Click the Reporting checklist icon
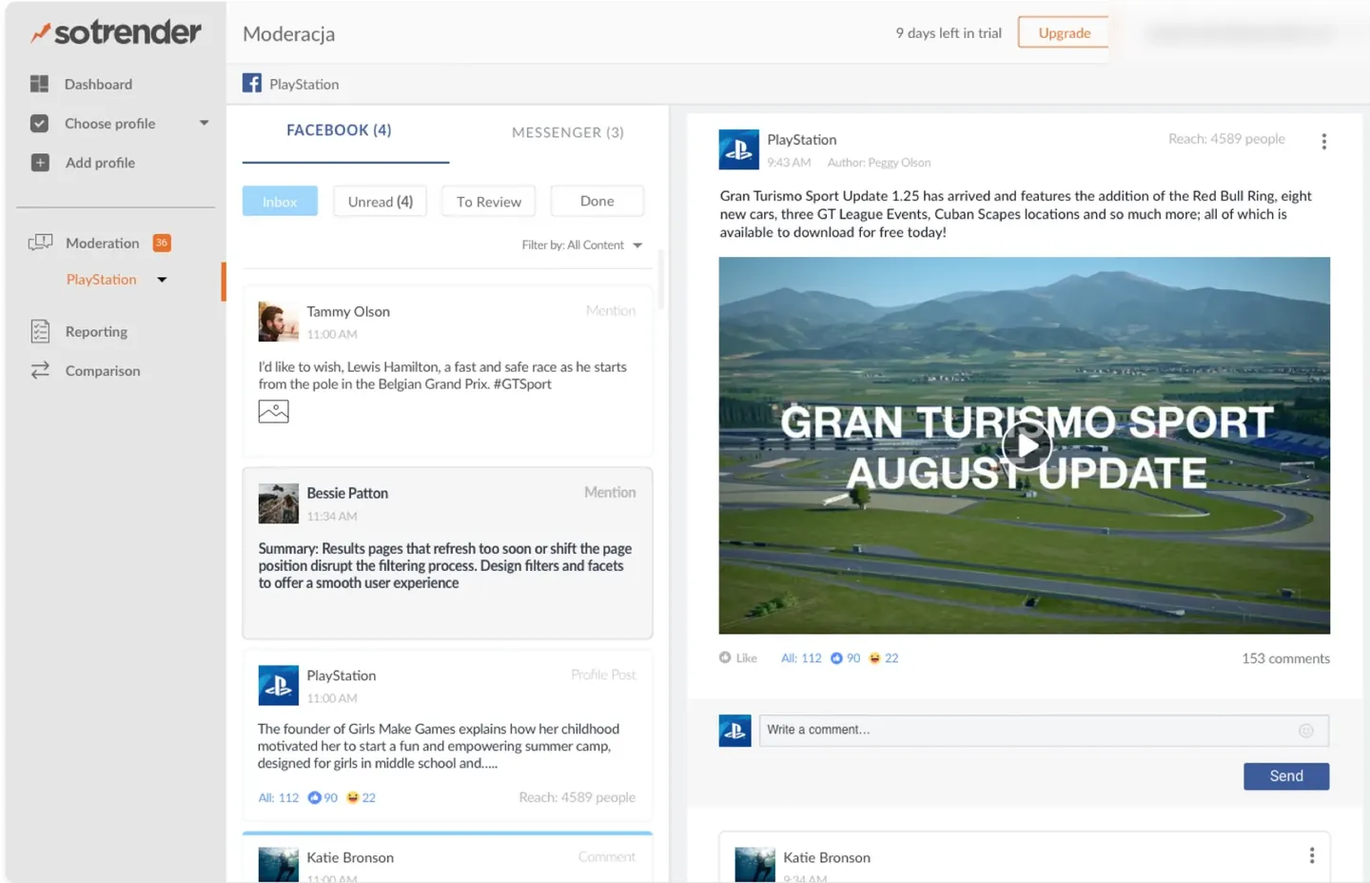The image size is (1370, 883). tap(40, 331)
